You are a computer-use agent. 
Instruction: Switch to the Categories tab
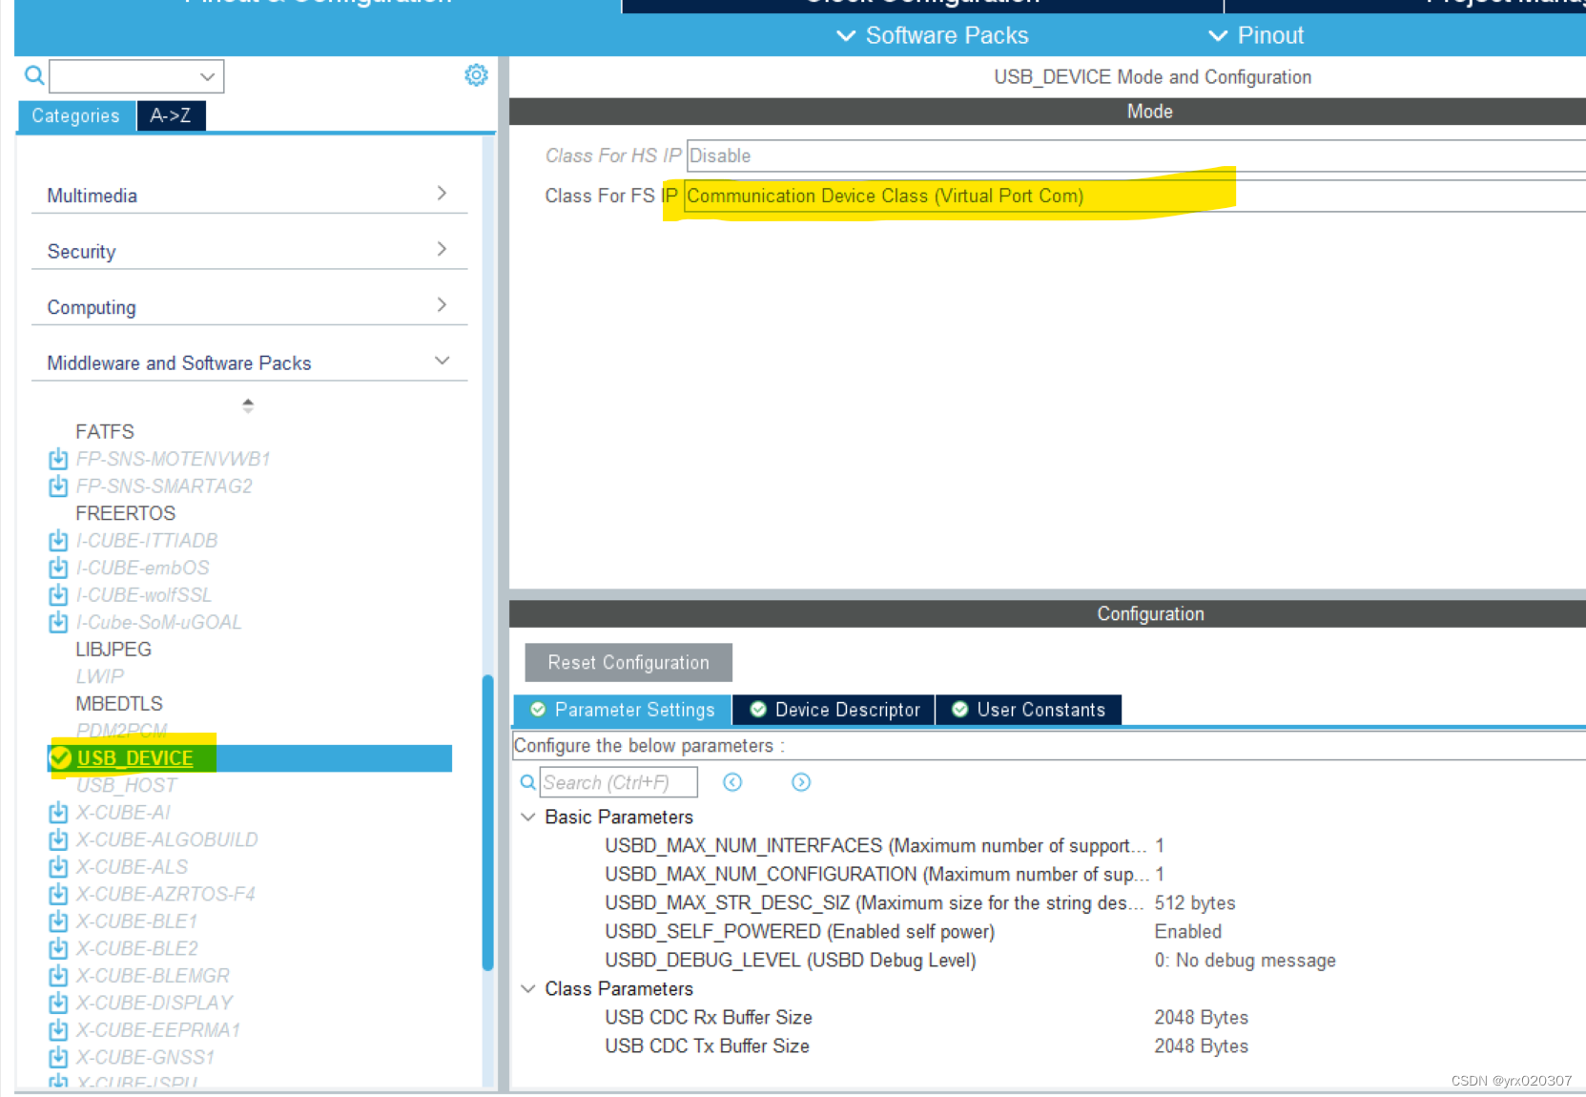[x=76, y=115]
